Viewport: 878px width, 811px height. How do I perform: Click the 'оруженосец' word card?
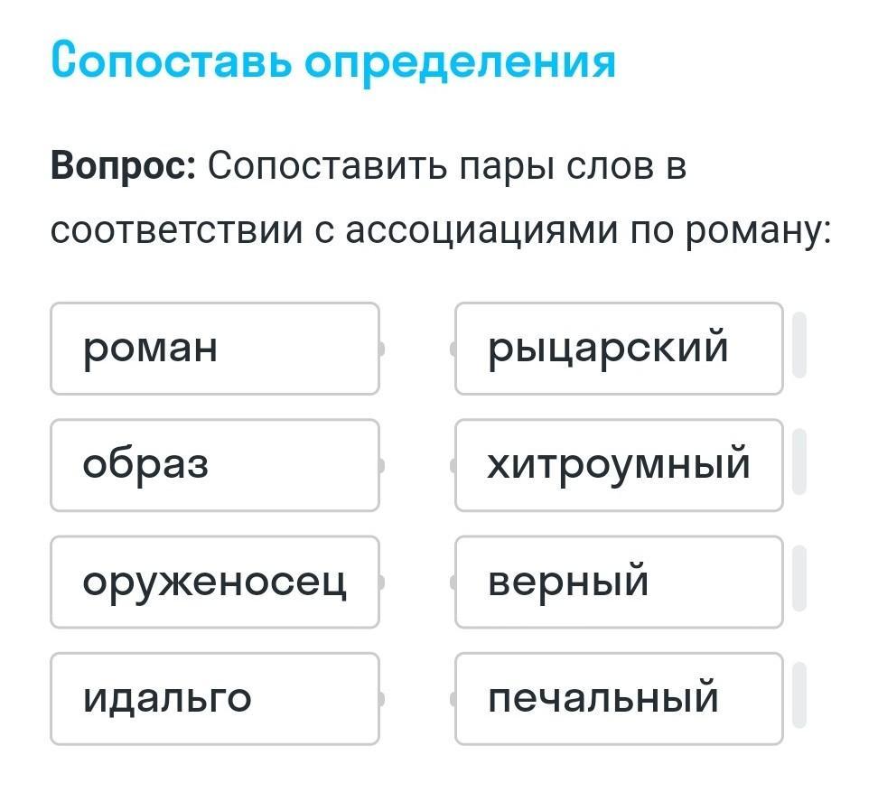[214, 582]
